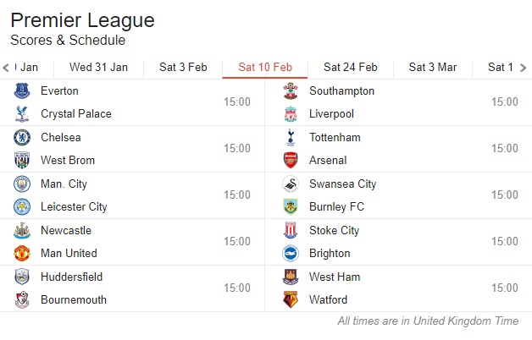Click the Liverpool club crest
The height and width of the screenshot is (340, 532).
[291, 114]
